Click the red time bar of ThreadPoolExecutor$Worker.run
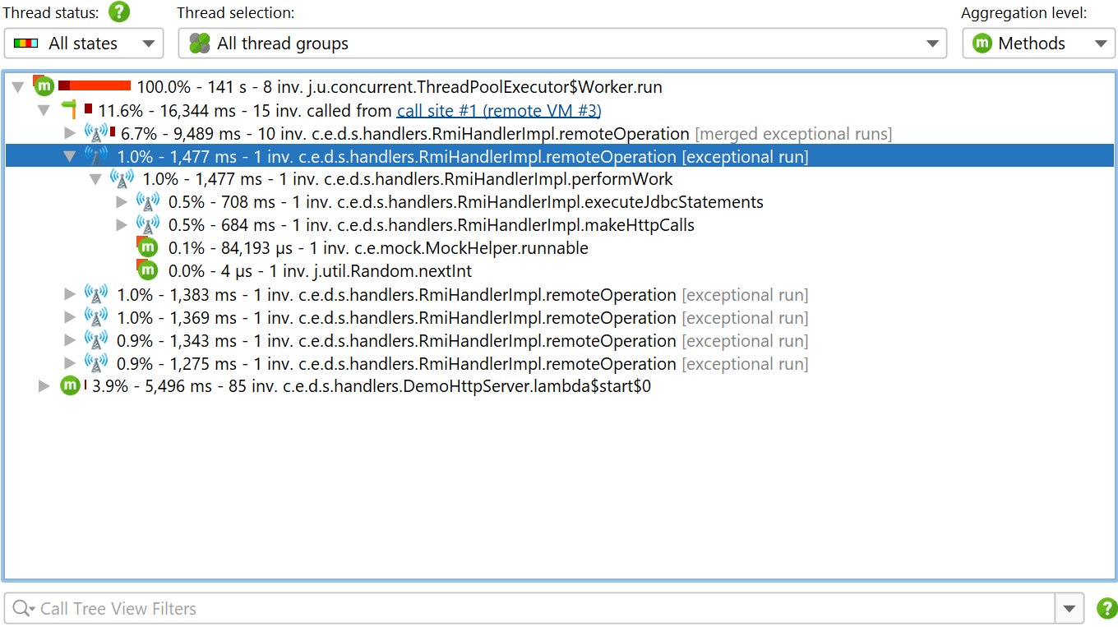 tap(95, 85)
